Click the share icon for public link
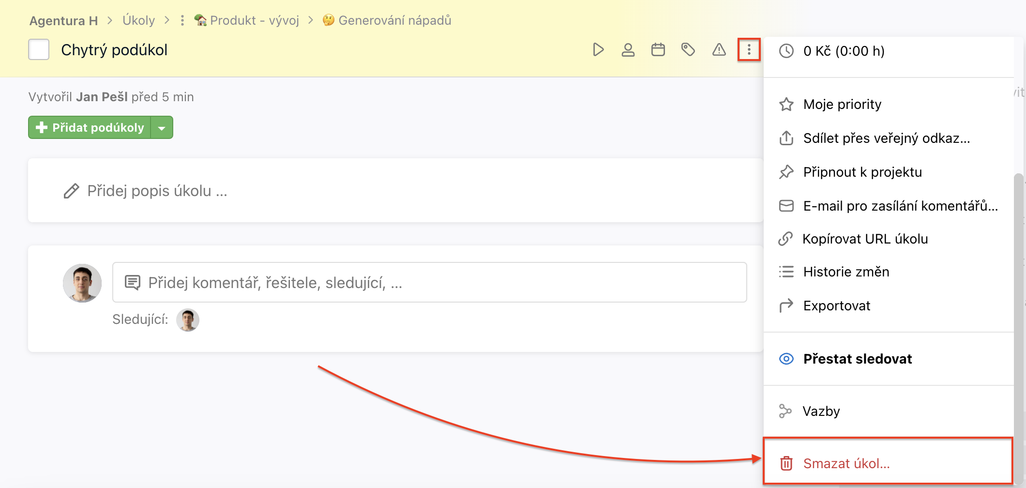1026x488 pixels. (x=786, y=138)
